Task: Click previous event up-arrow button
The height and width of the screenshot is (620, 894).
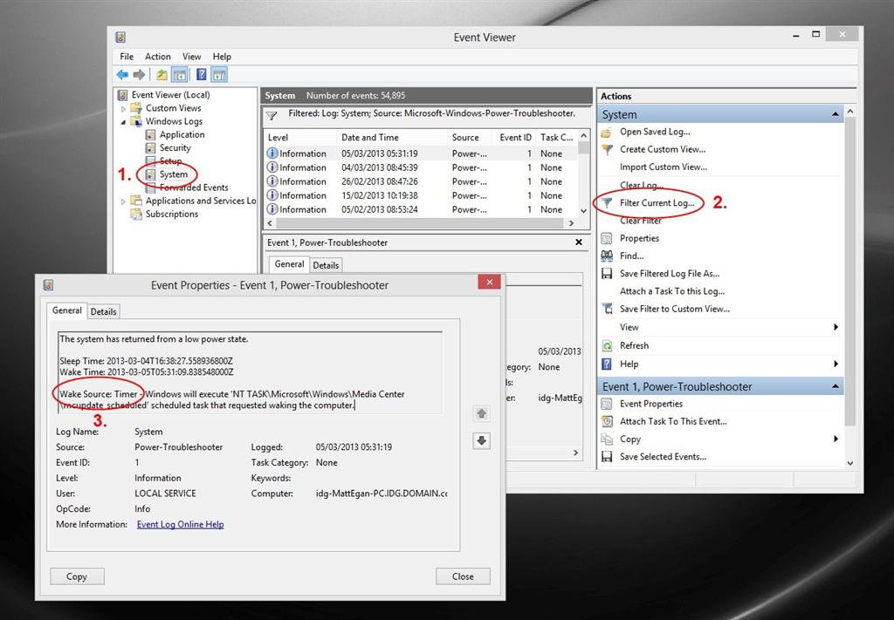Action: (x=482, y=414)
